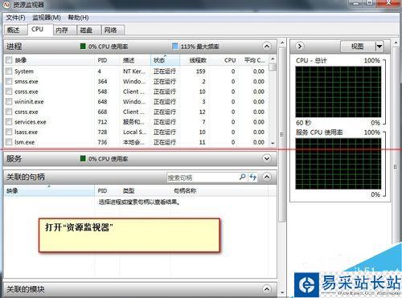Click the 服务 CPU 使用率 graph

tap(338, 164)
